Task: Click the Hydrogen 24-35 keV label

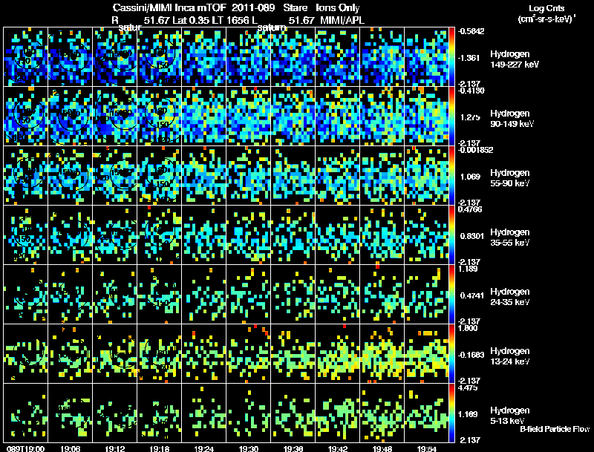Action: click(510, 297)
